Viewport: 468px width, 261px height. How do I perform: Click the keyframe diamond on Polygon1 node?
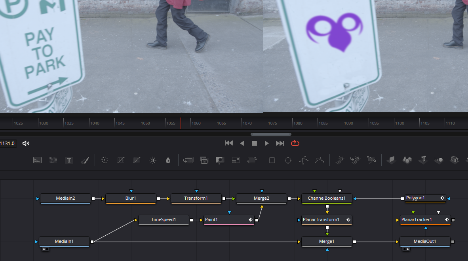tap(442, 198)
